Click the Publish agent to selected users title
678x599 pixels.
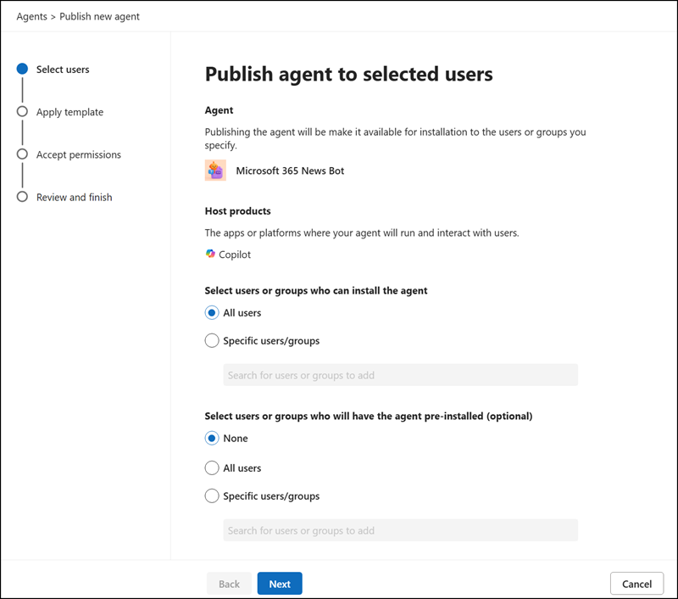point(349,74)
